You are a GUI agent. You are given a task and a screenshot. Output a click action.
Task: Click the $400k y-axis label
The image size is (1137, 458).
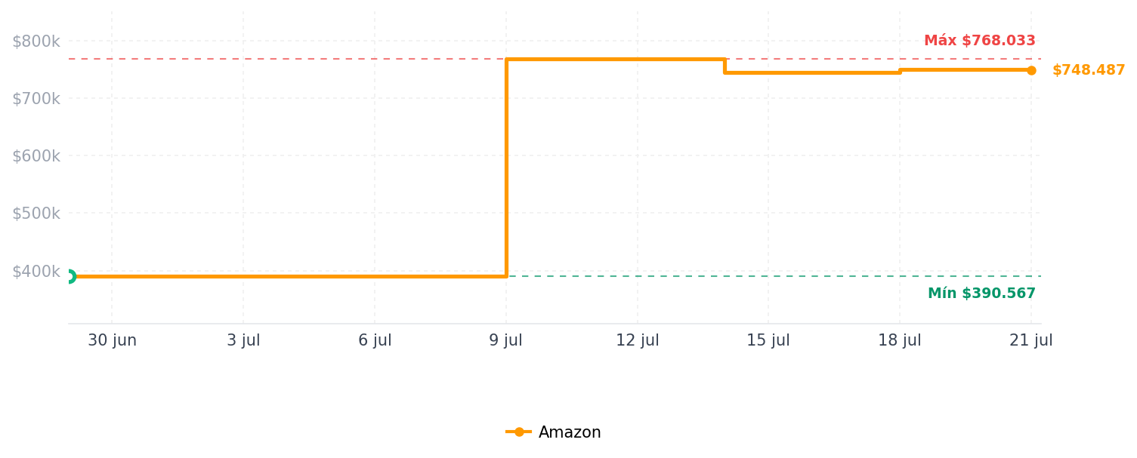click(36, 271)
